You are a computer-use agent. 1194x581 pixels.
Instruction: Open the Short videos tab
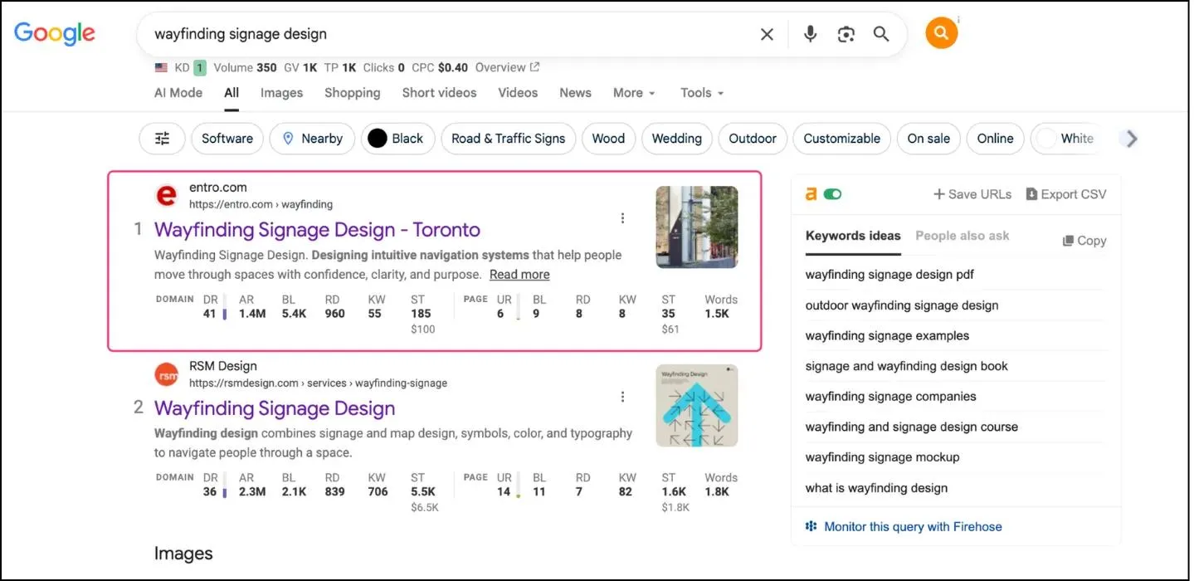click(439, 93)
